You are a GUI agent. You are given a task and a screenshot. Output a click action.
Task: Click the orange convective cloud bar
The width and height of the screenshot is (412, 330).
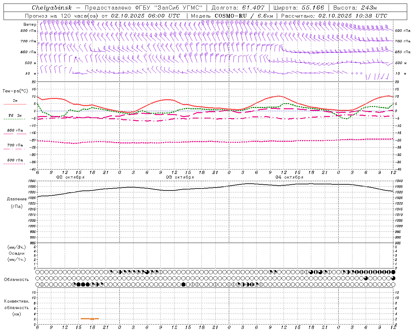90,319
